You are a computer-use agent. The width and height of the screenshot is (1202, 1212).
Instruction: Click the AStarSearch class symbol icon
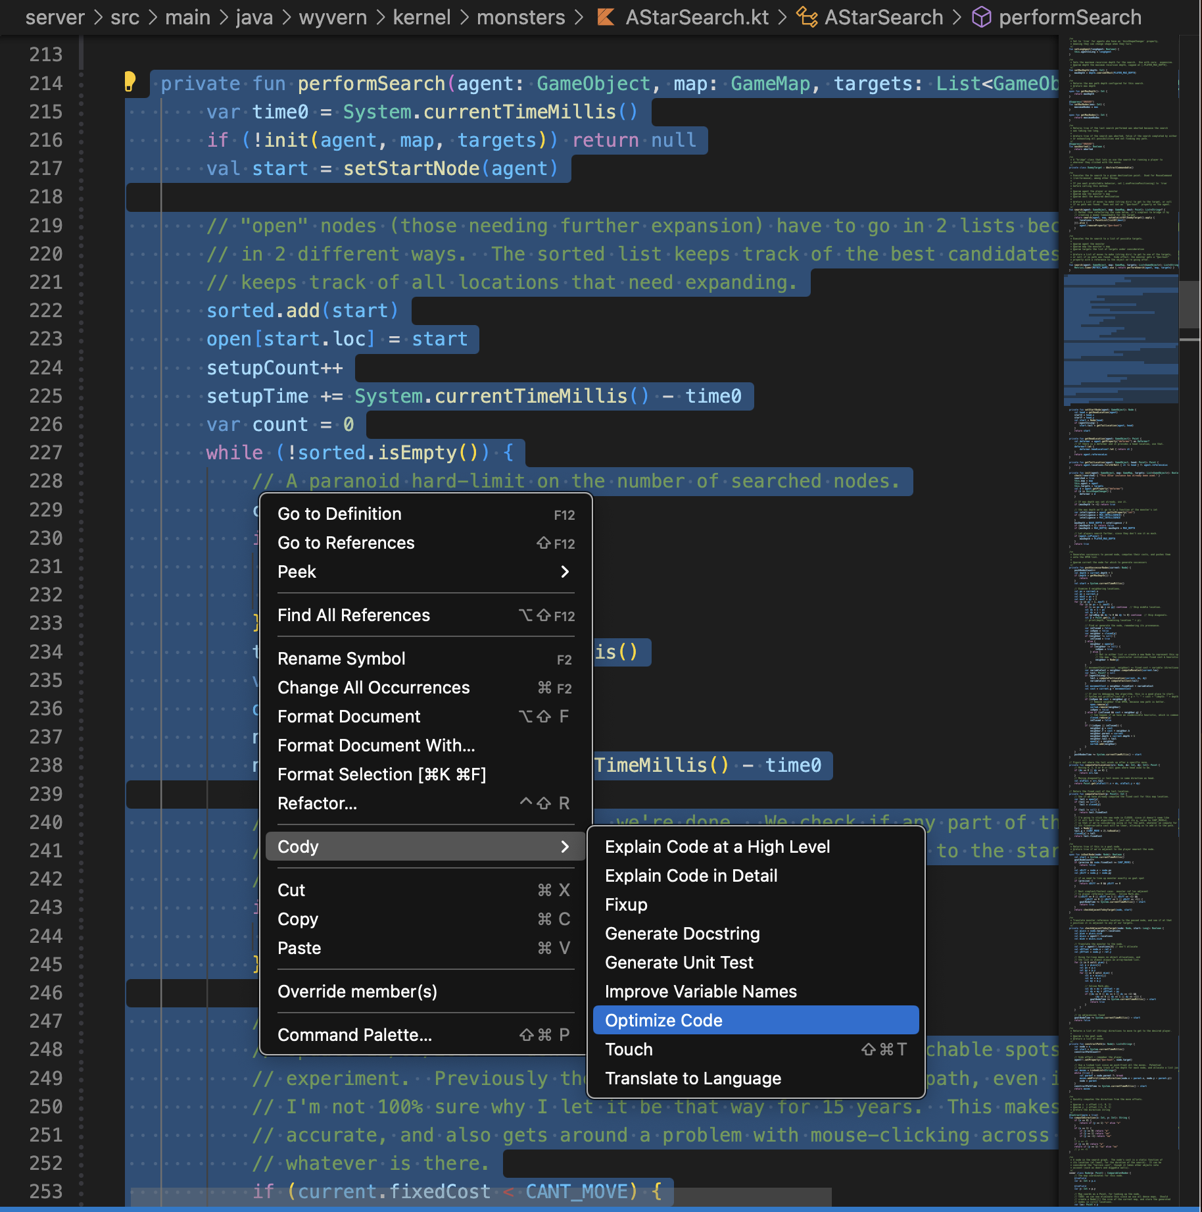(x=807, y=17)
